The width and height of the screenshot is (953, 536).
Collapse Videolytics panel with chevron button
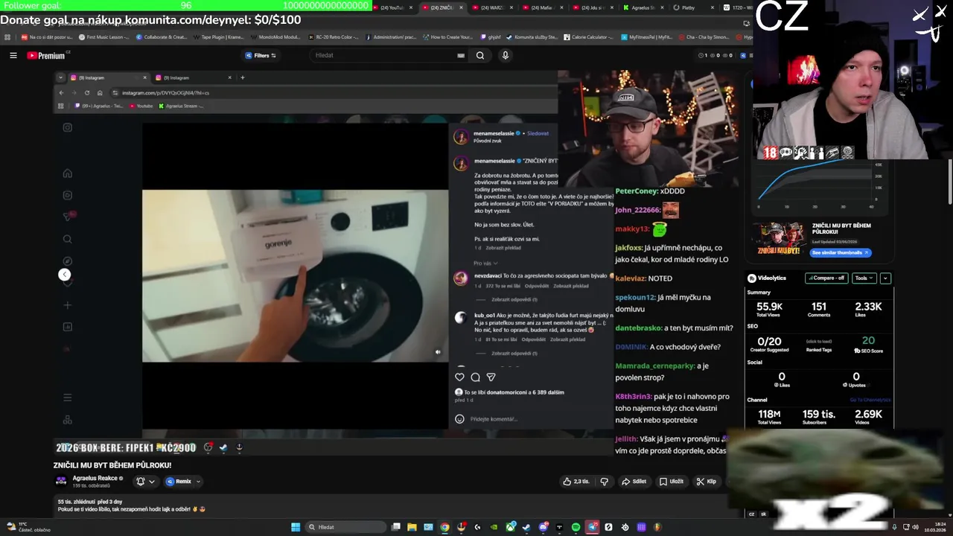[885, 278]
